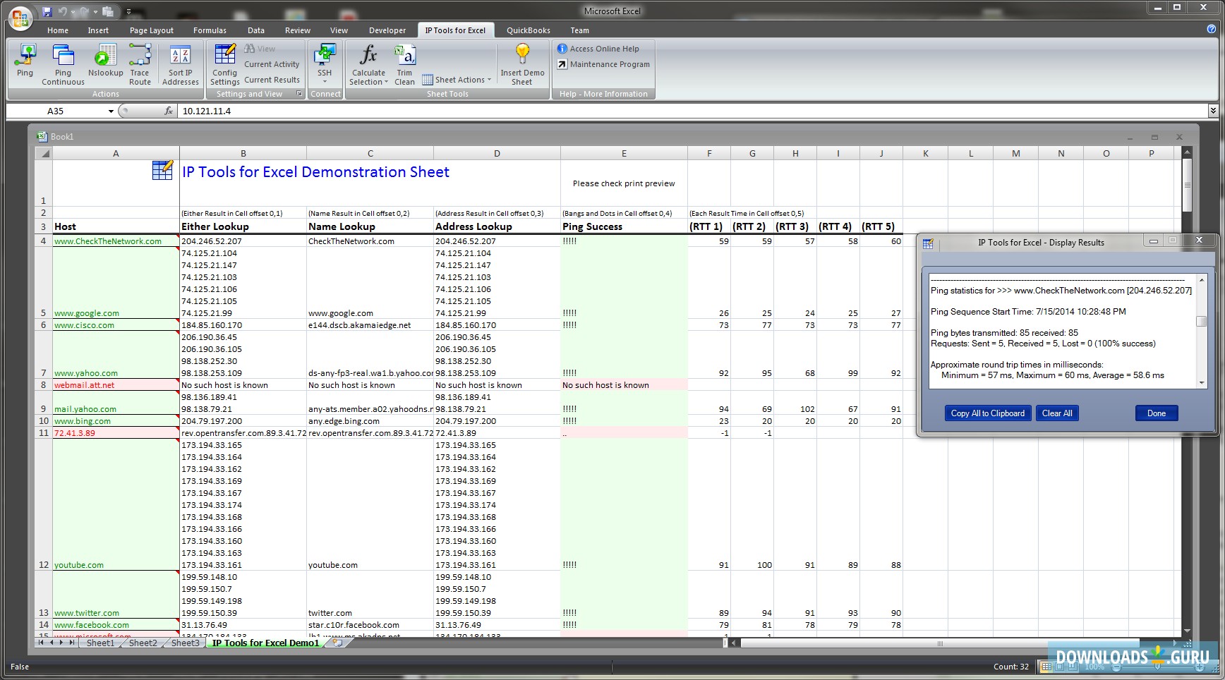Open the Name Box dropdown
This screenshot has height=680, width=1225.
tap(110, 111)
